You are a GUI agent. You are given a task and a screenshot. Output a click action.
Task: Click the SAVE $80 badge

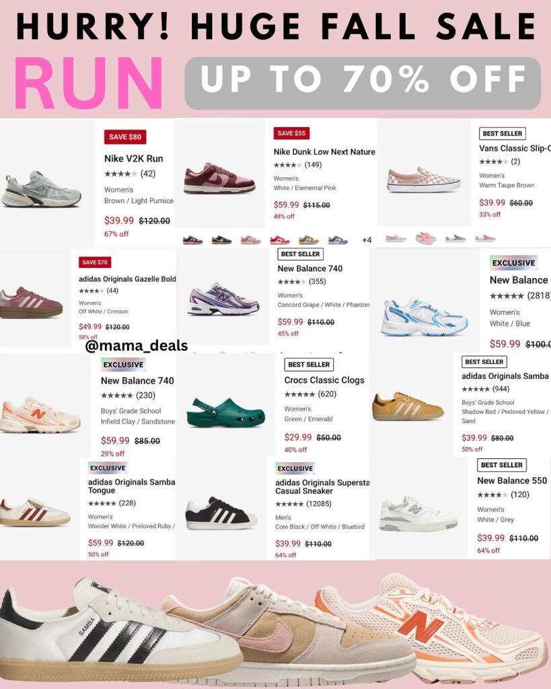pyautogui.click(x=125, y=137)
